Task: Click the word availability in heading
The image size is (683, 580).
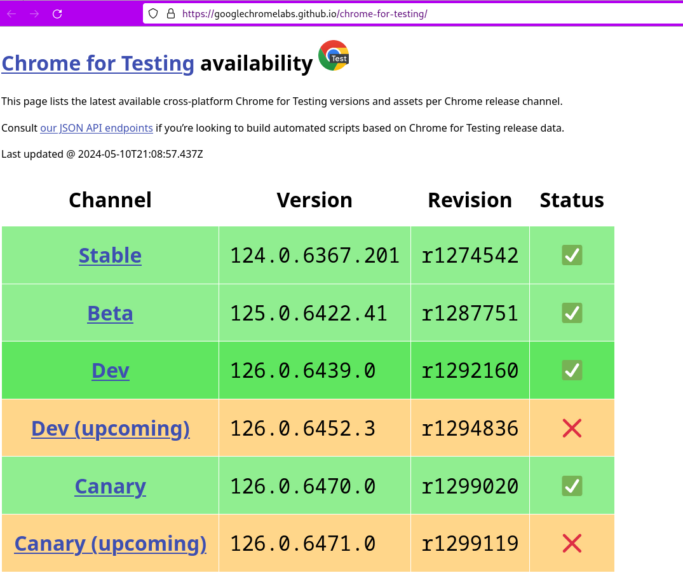Action: (x=257, y=63)
